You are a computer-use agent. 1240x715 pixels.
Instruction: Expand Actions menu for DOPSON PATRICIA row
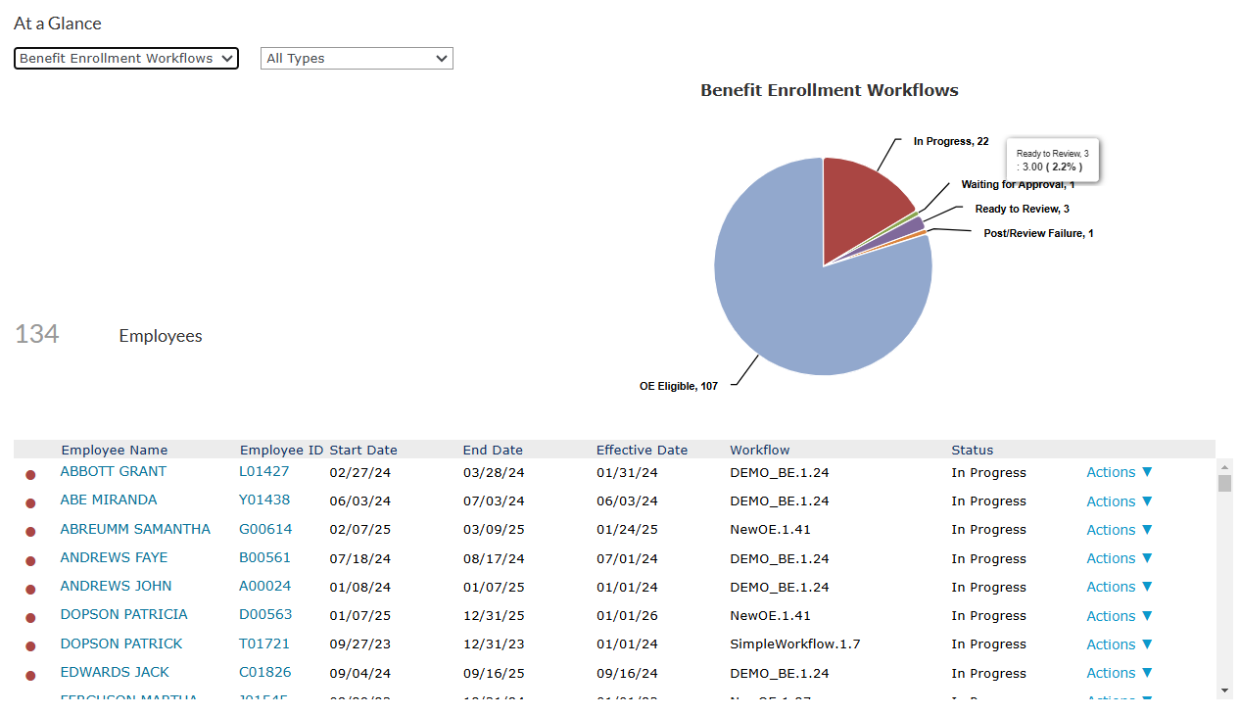pyautogui.click(x=1119, y=616)
